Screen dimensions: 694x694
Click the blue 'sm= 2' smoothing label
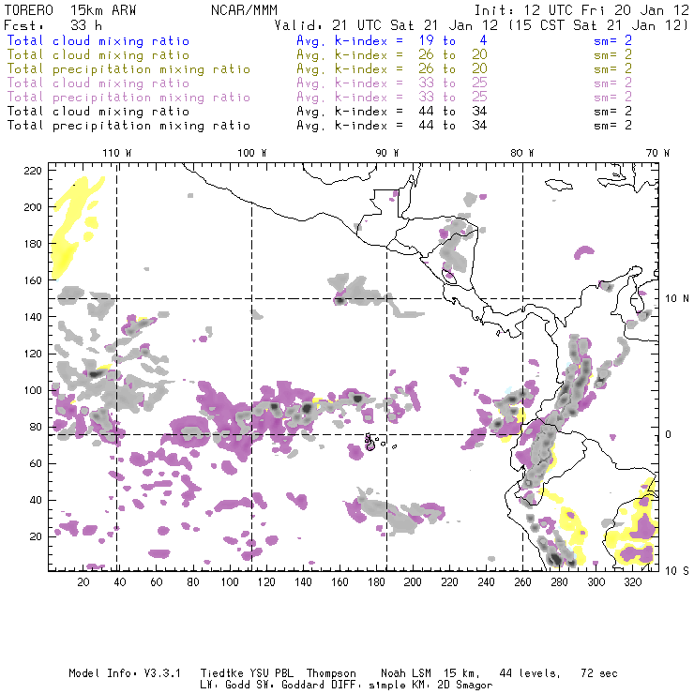[x=612, y=40]
